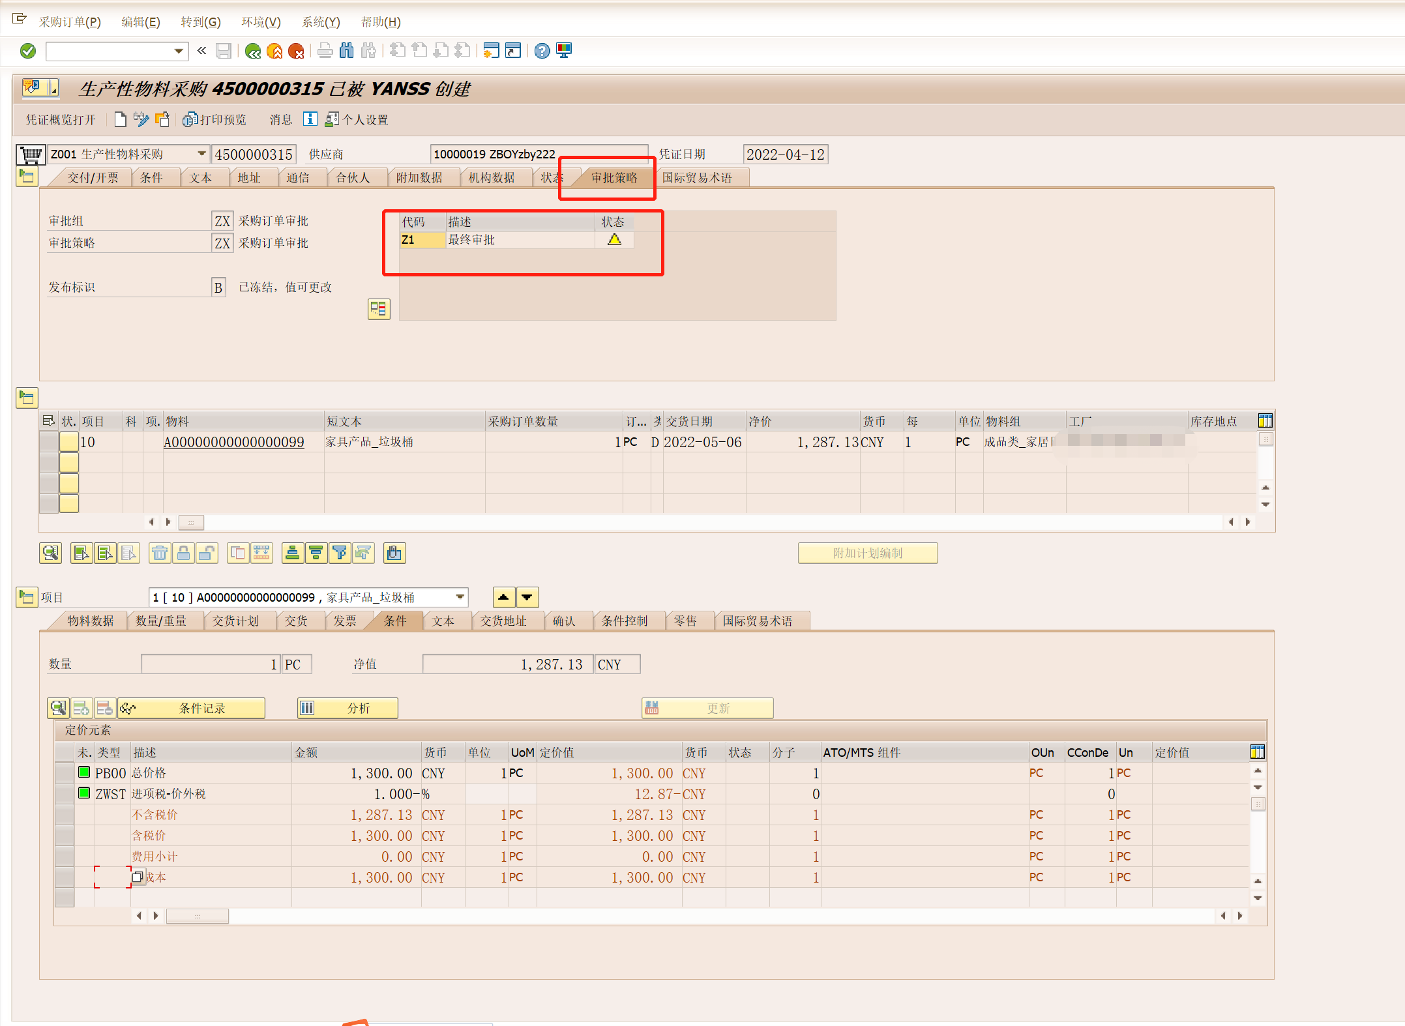Click the green status indicator beside PB00
The width and height of the screenshot is (1405, 1026).
point(83,772)
